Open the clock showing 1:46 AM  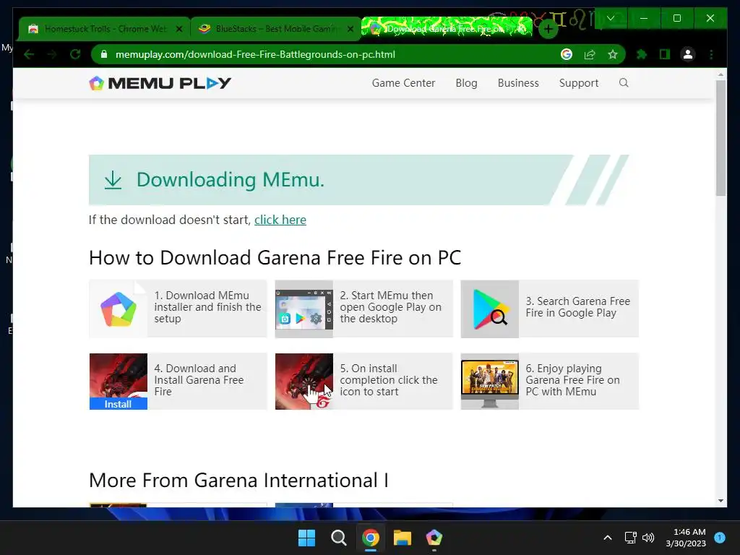click(686, 538)
